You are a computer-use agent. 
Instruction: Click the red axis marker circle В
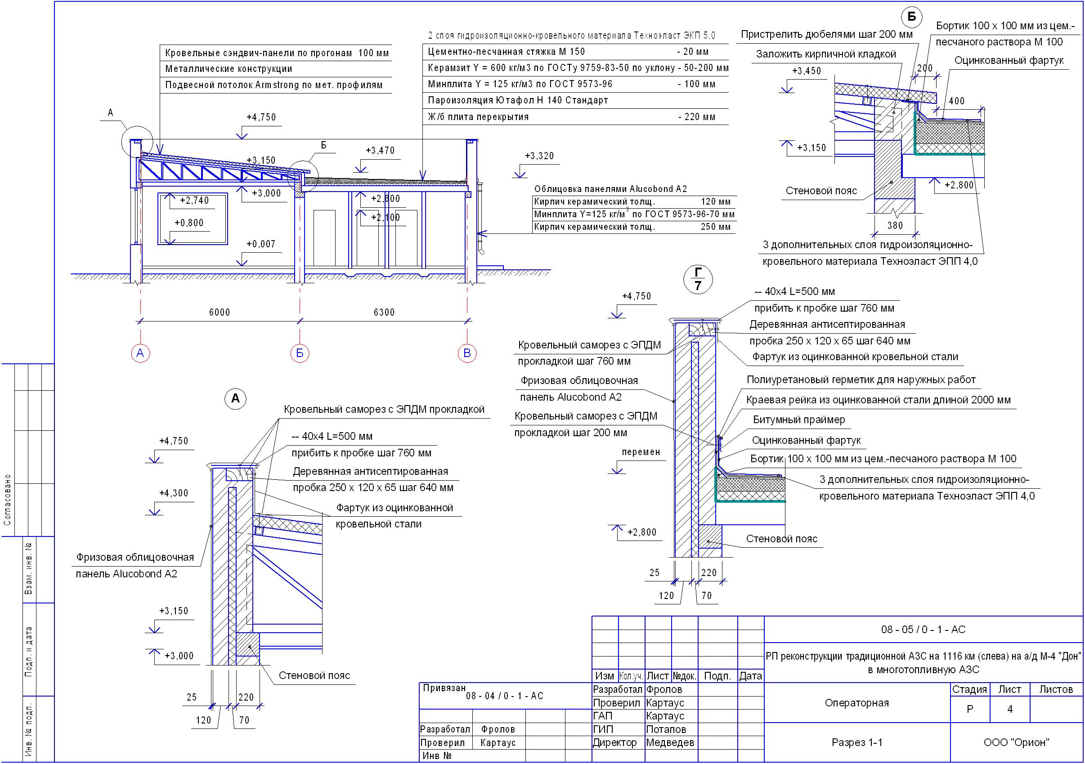(467, 353)
